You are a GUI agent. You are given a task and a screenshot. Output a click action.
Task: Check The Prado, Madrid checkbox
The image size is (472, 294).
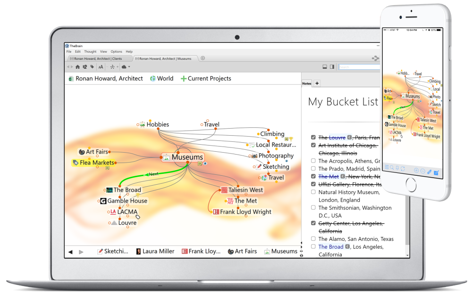point(313,168)
